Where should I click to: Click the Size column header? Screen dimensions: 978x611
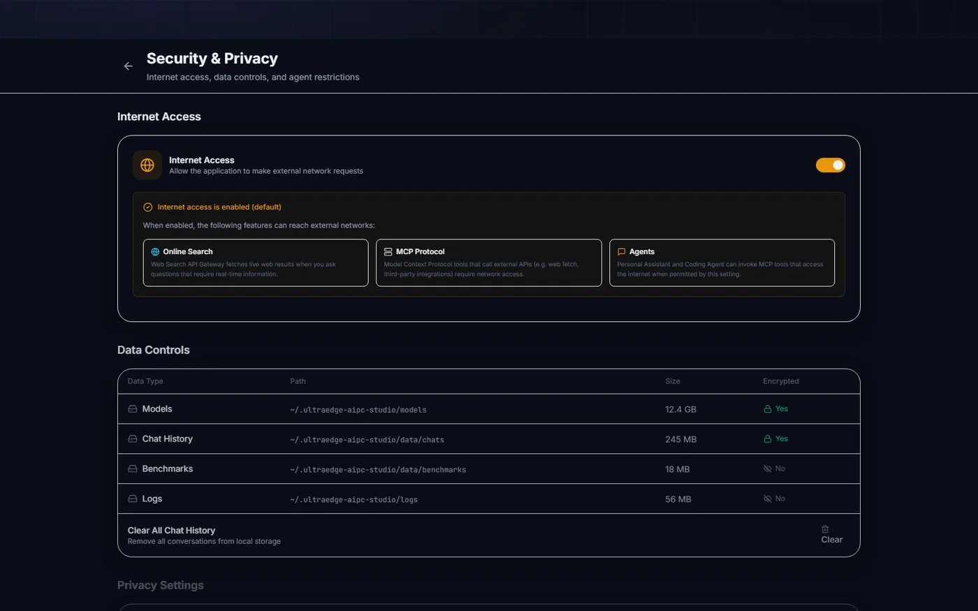click(x=673, y=381)
